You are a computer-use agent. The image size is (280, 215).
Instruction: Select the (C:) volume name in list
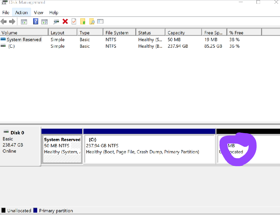[x=11, y=46]
